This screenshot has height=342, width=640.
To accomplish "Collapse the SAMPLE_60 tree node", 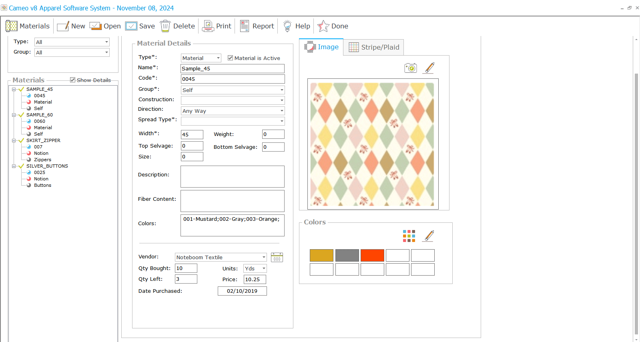I will (14, 115).
